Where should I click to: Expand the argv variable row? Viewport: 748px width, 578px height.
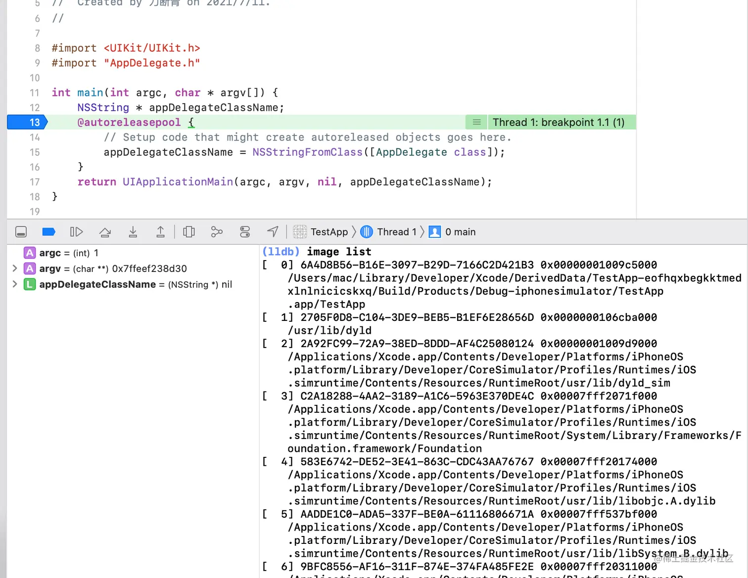(15, 268)
